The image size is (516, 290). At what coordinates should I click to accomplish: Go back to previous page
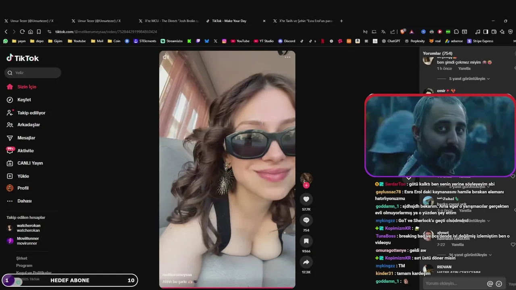pyautogui.click(x=6, y=31)
